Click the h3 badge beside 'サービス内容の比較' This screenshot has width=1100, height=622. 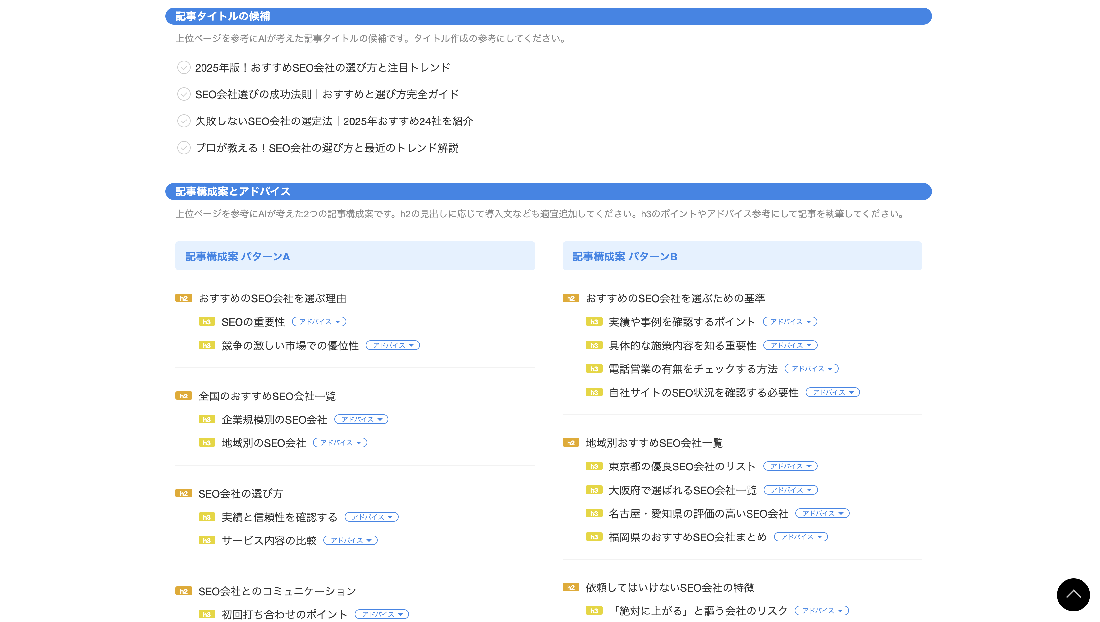coord(207,540)
